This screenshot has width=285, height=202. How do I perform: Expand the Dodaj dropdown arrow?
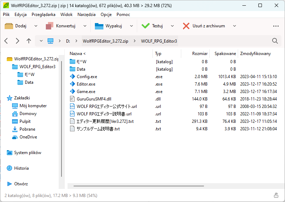point(36,26)
